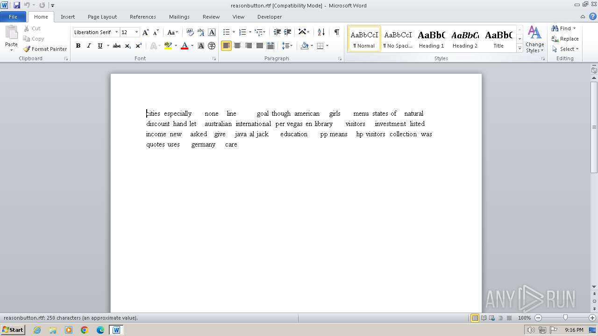
Task: Open the Paragraph dialog launcher
Action: coord(340,59)
